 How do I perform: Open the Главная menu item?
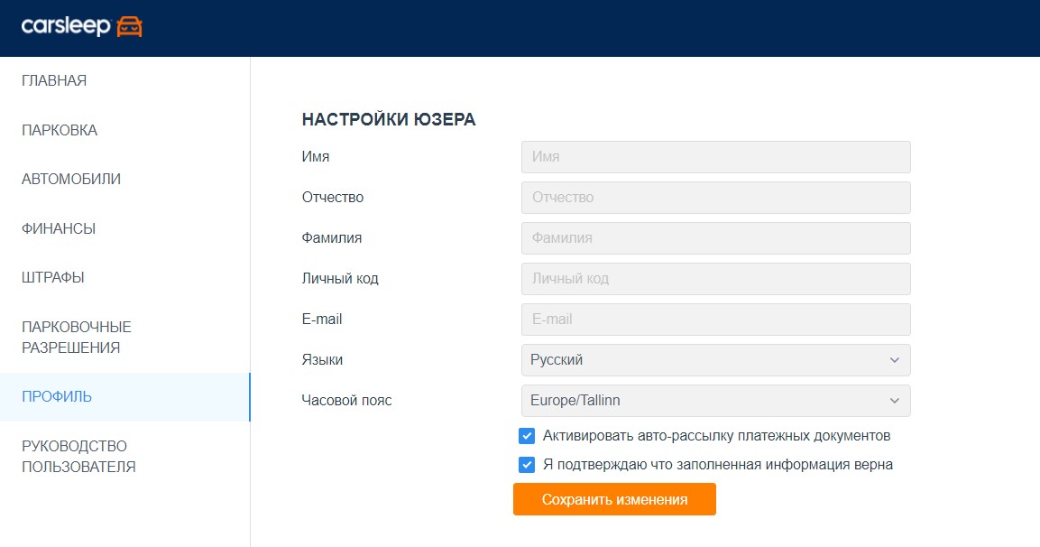(x=54, y=81)
